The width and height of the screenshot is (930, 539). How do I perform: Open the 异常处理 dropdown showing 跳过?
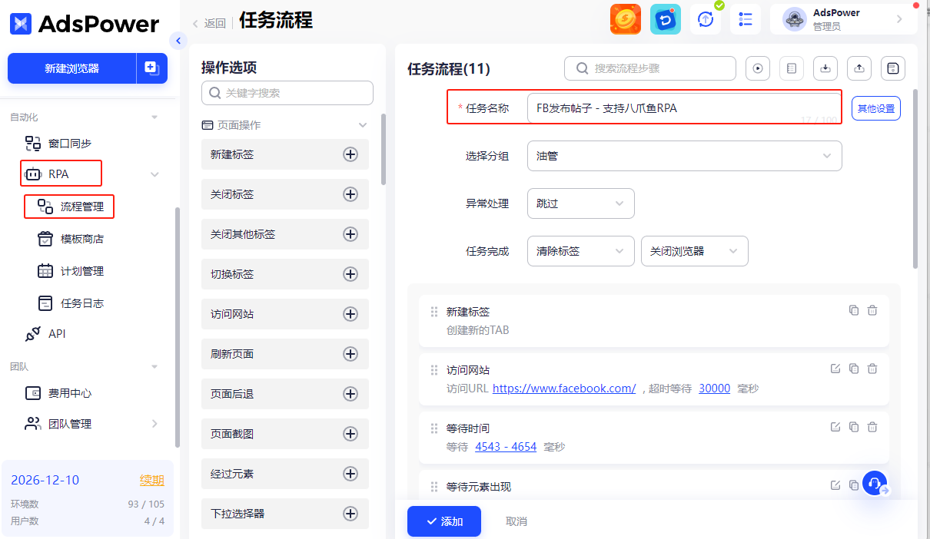coord(581,203)
